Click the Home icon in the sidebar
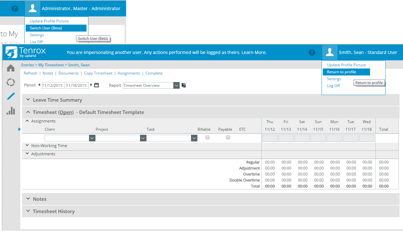Viewport: 403px width, 232px height. 11,68
